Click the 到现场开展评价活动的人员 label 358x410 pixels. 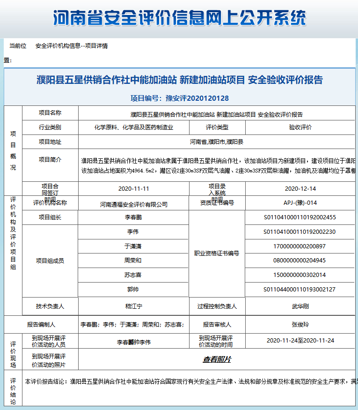point(49,341)
